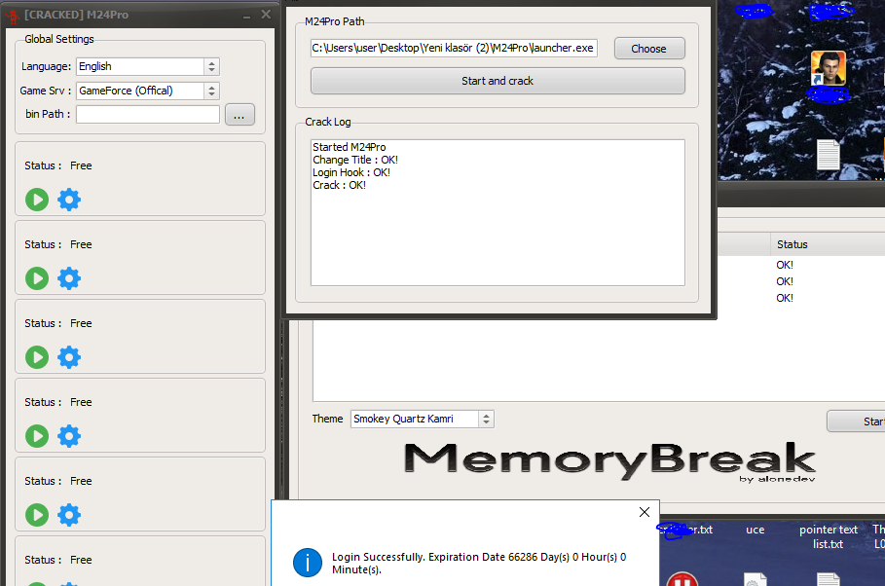Start the first Free status slot
Screen dimensions: 885x586
(x=37, y=200)
